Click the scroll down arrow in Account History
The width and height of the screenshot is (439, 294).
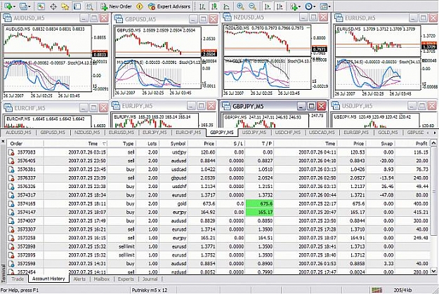[x=433, y=271]
